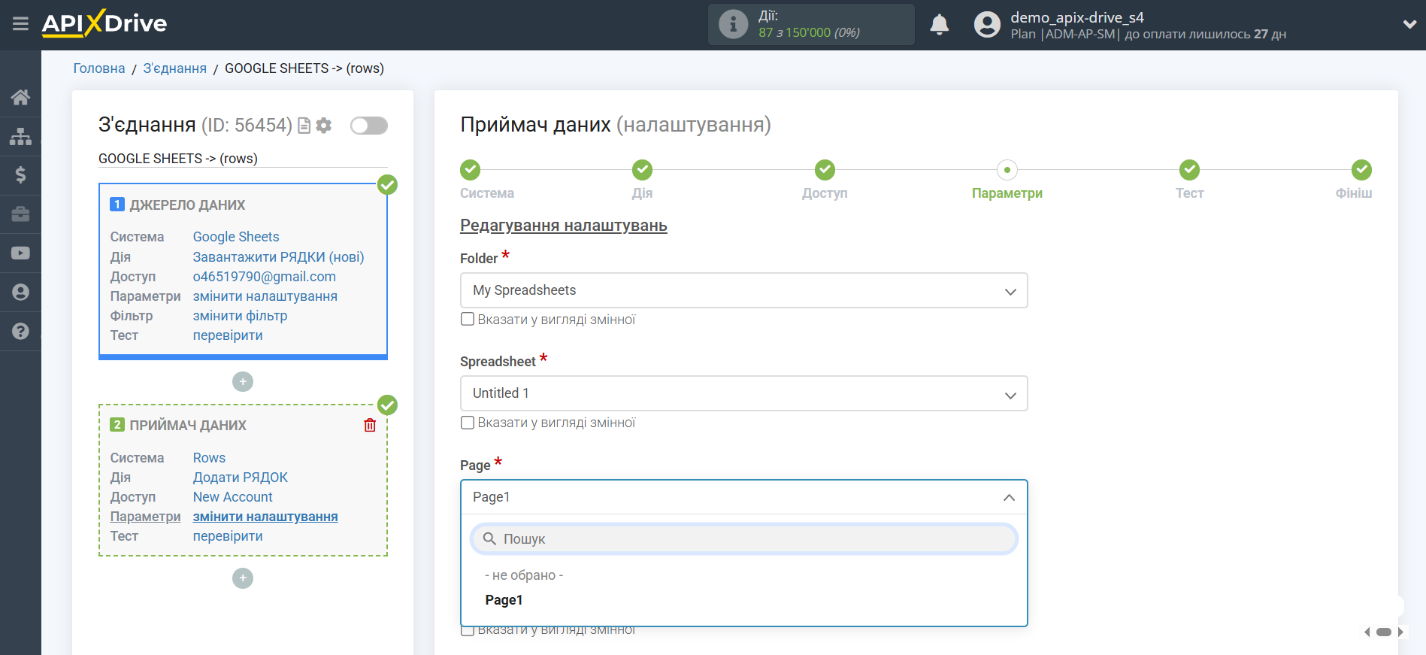Open Google Sheets system link

pyautogui.click(x=236, y=237)
